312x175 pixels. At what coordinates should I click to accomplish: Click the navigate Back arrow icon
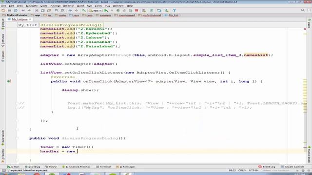point(70,10)
